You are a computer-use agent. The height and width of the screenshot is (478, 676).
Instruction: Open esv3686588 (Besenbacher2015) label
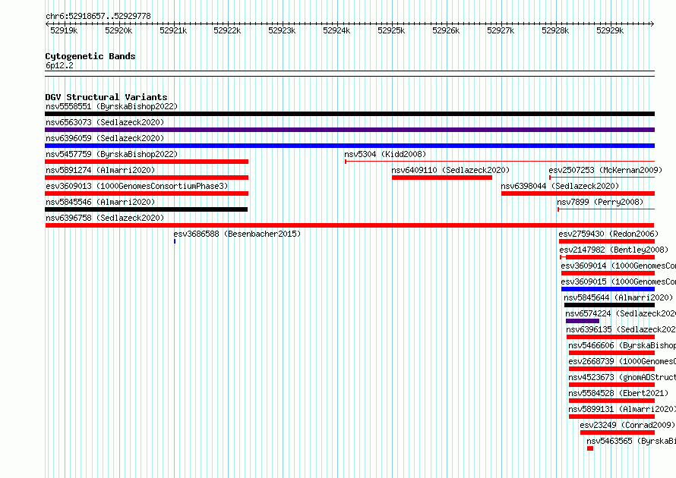(237, 234)
